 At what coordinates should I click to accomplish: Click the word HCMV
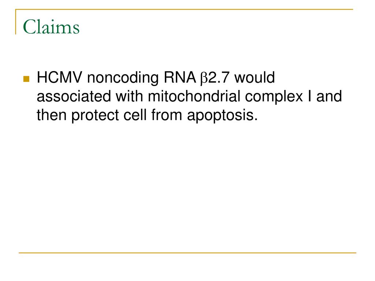pyautogui.click(x=60, y=78)
